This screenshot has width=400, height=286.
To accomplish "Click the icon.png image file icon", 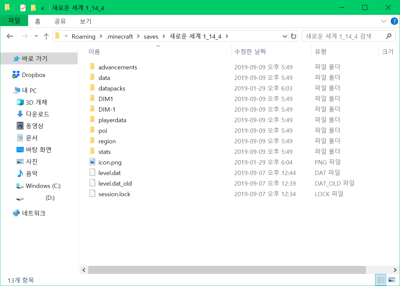I will 92,162.
